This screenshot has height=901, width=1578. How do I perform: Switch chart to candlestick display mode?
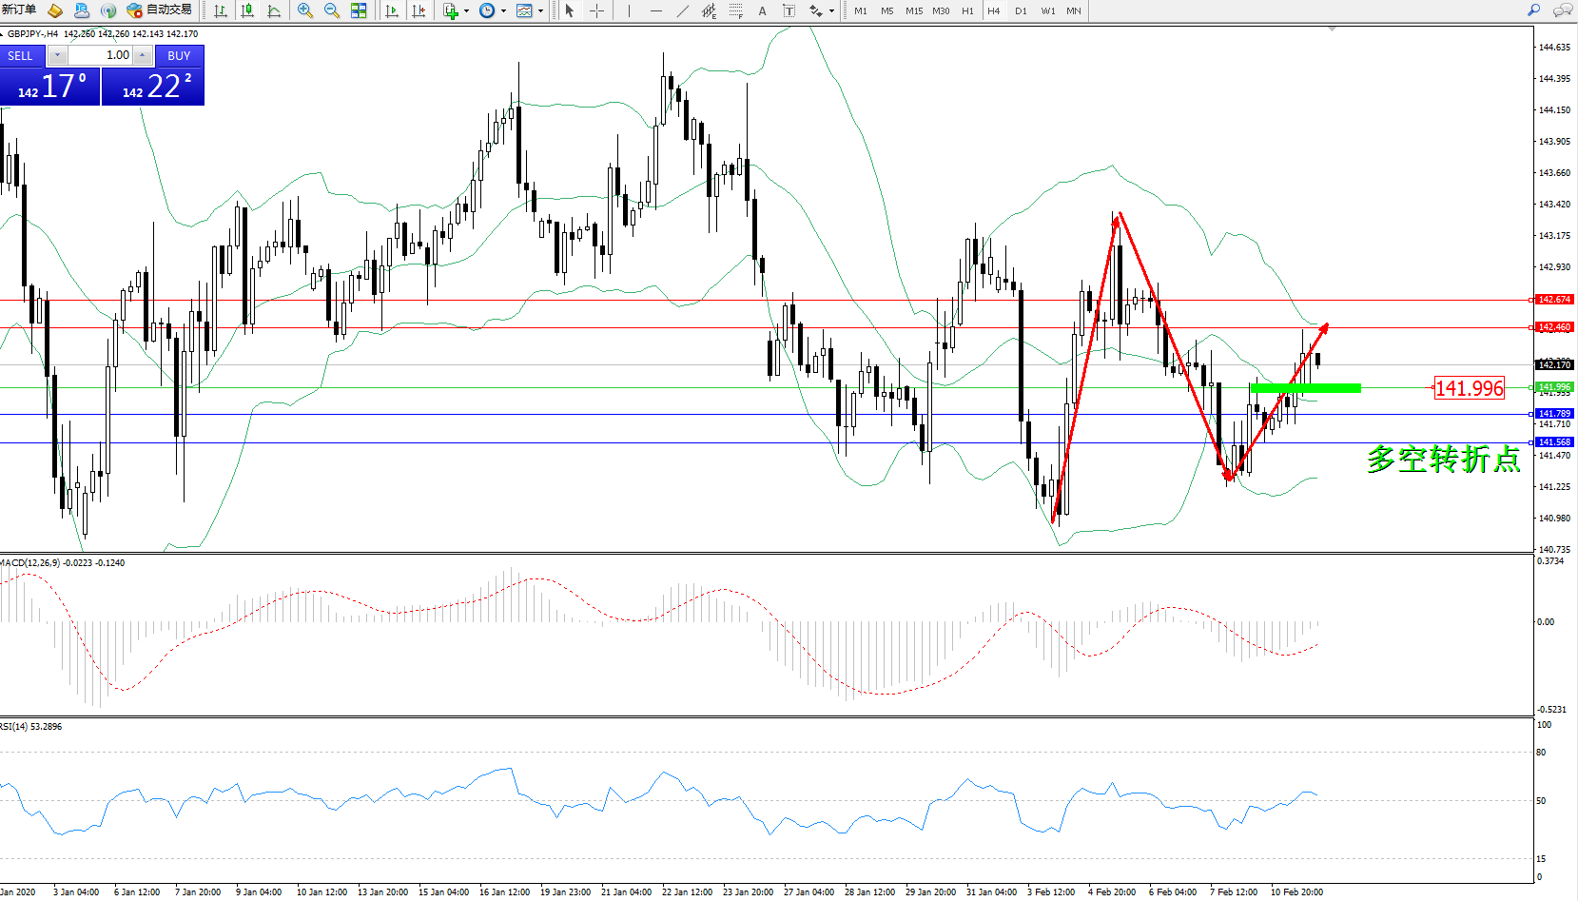pos(247,10)
